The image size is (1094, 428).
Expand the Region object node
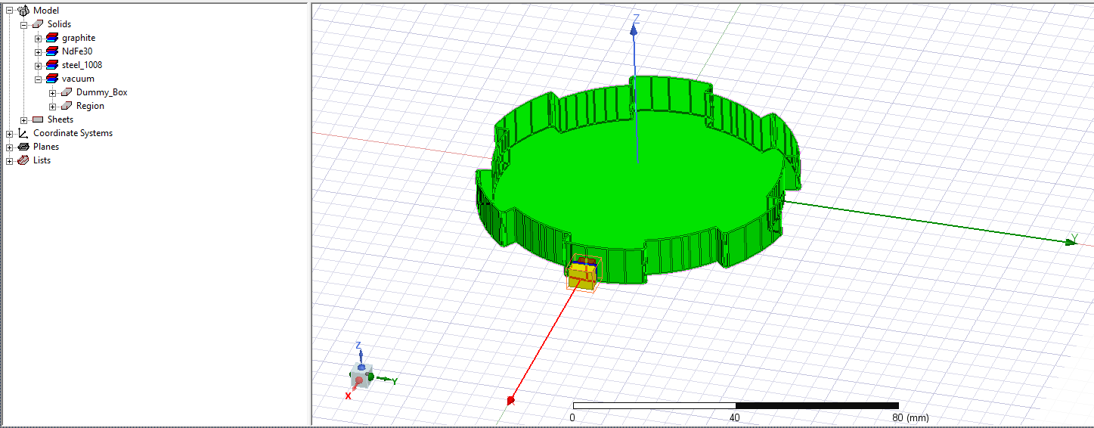tap(52, 106)
